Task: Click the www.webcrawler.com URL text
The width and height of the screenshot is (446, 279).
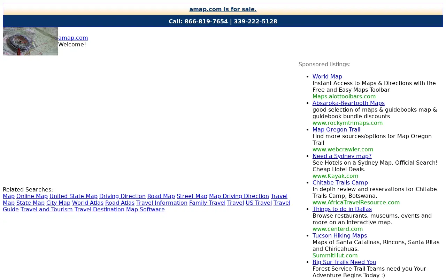Action: coord(343,149)
